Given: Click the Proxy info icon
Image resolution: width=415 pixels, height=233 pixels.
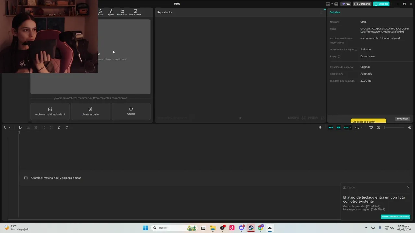Looking at the screenshot, I should 339,57.
